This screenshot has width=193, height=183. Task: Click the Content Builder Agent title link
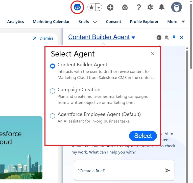[99, 37]
